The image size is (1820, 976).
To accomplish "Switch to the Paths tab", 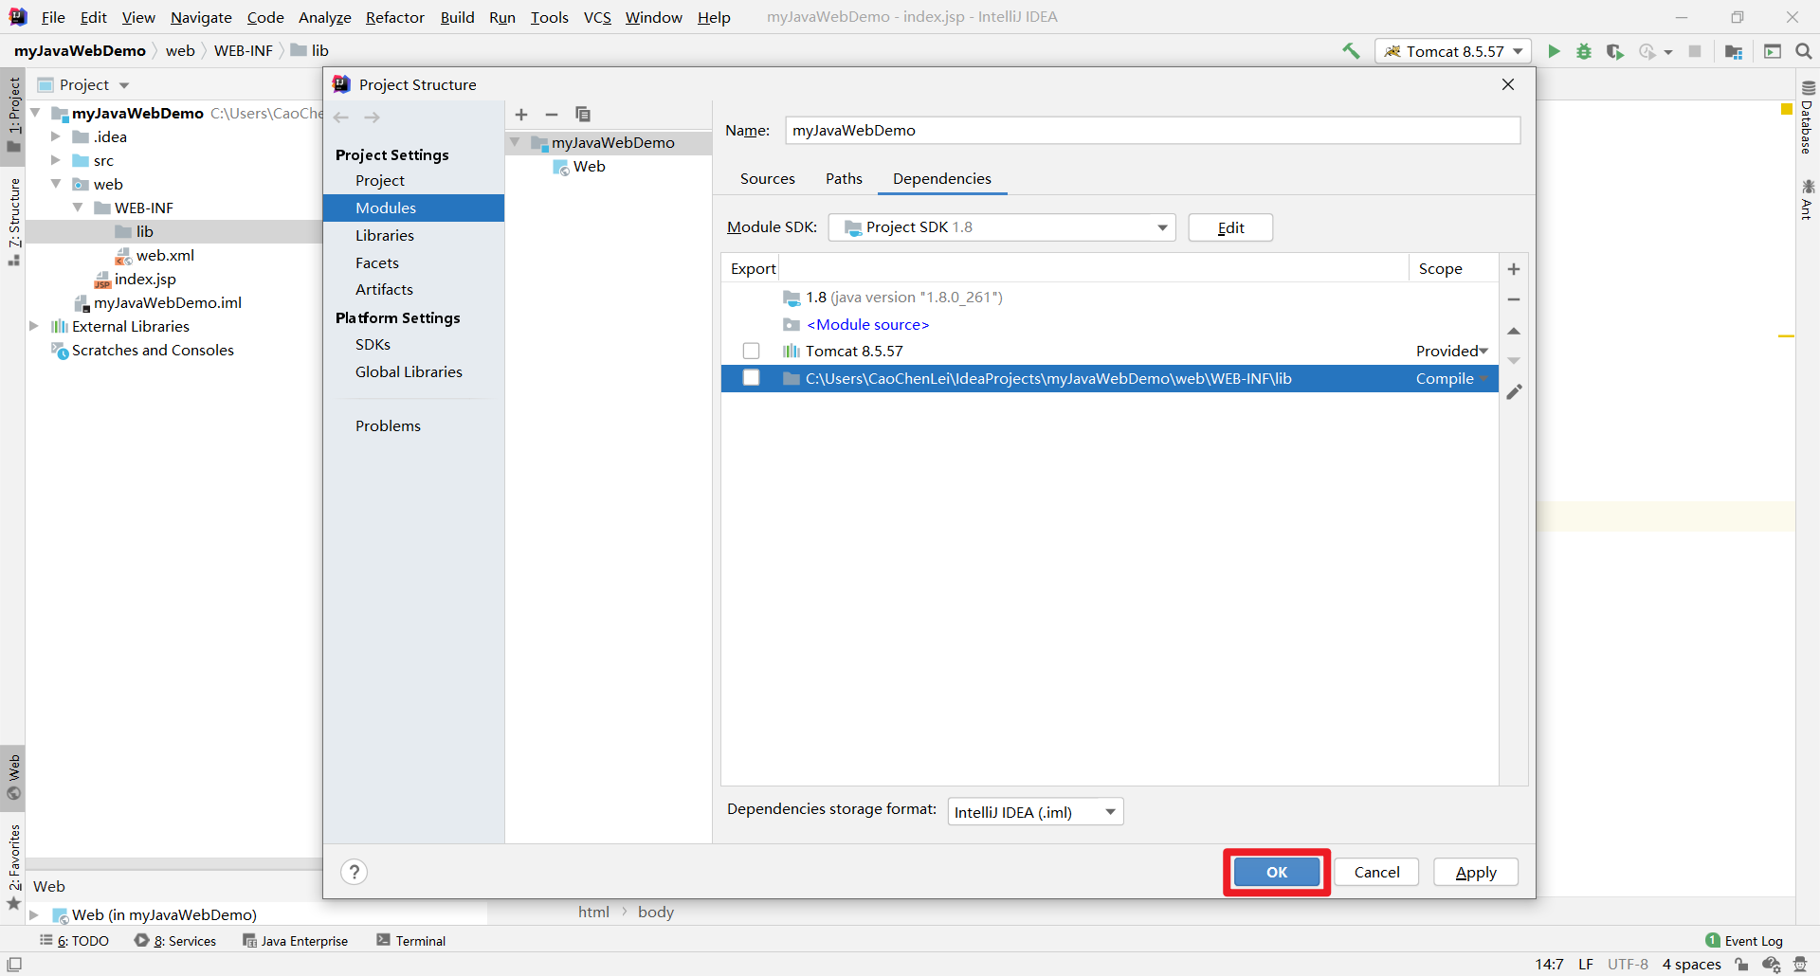I will pos(844,179).
